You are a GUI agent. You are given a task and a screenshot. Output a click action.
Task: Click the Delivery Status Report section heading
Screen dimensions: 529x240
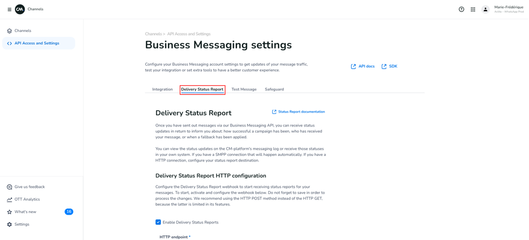pos(193,113)
